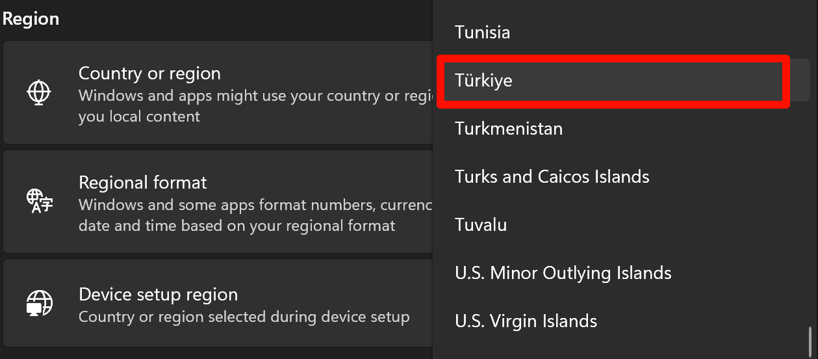818x359 pixels.
Task: Pick U.S. Virgin Islands from the list
Action: (526, 321)
